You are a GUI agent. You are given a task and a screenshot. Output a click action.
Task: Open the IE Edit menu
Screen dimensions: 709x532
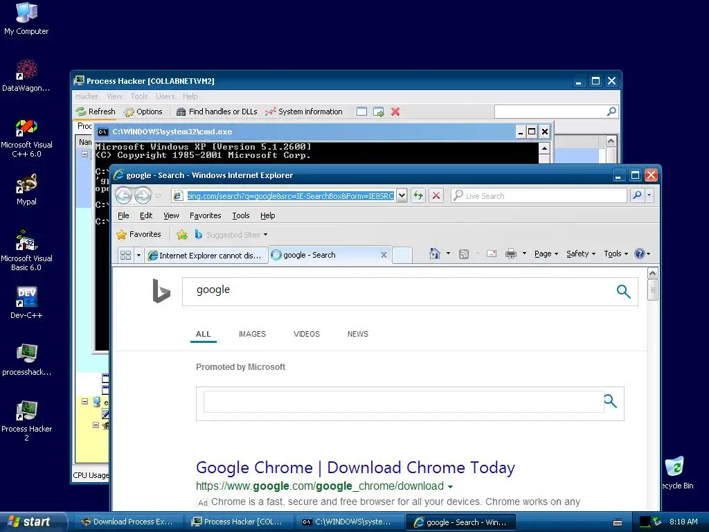click(146, 216)
